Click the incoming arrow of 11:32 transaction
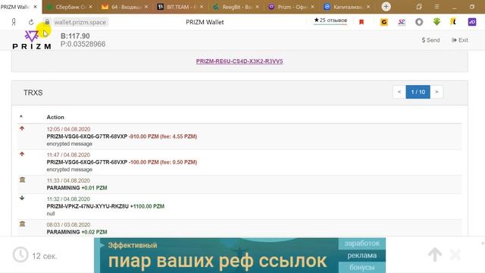 tap(22, 198)
